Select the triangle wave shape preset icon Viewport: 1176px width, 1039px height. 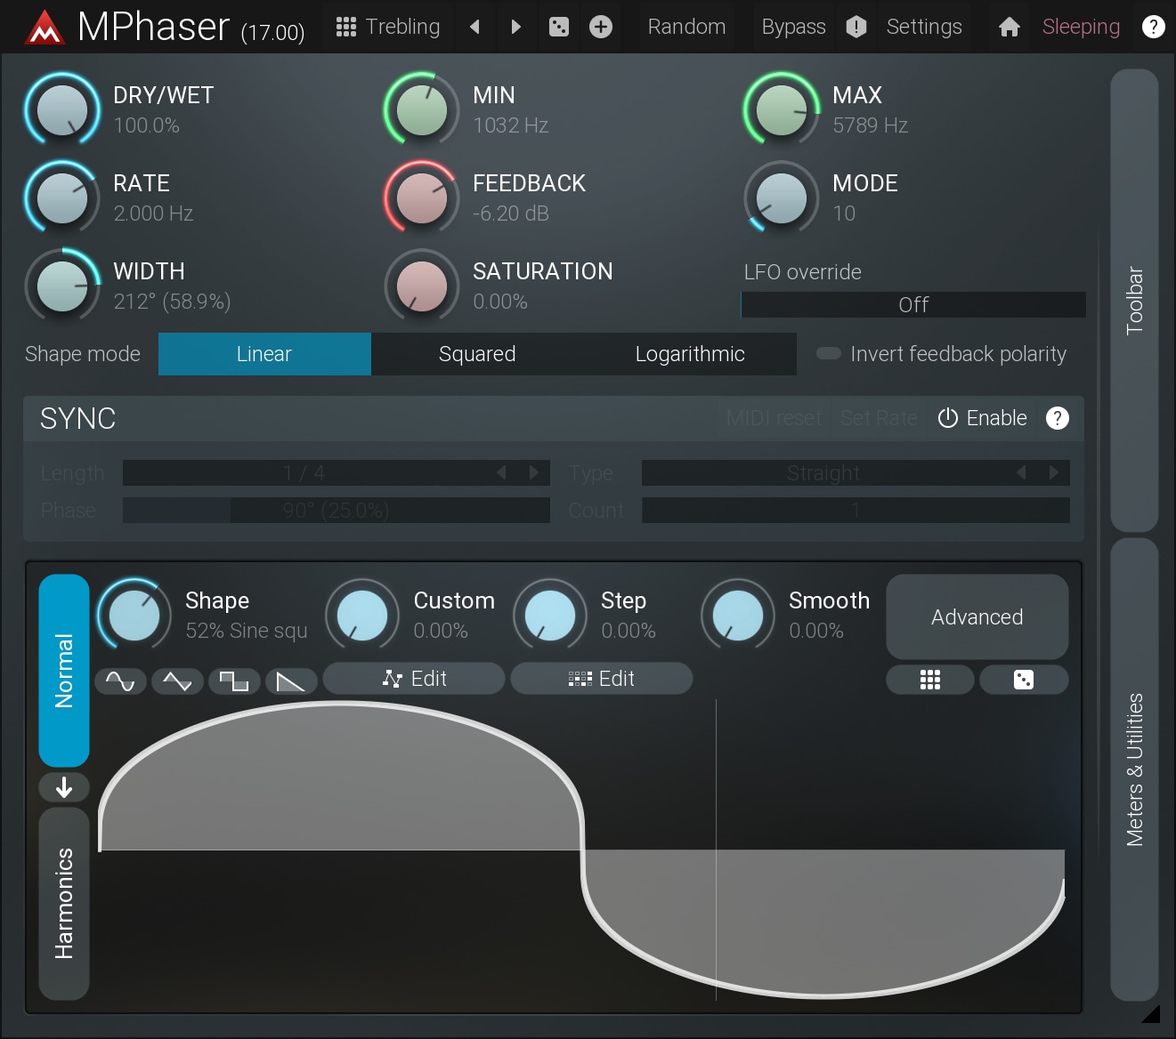tap(177, 681)
